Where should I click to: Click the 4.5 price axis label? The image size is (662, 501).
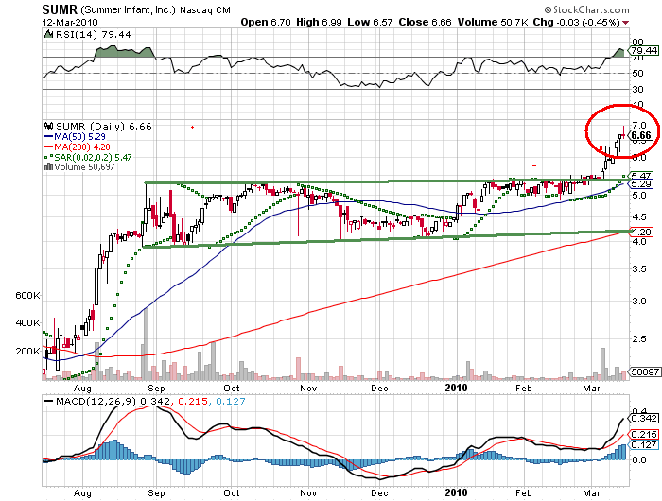[639, 217]
